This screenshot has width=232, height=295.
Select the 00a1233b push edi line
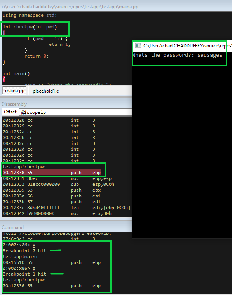[x=52, y=202]
